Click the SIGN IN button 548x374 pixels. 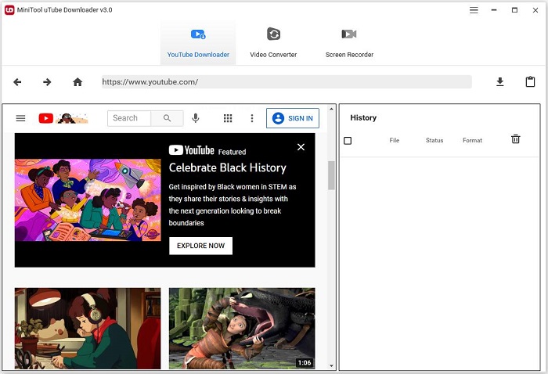[293, 118]
